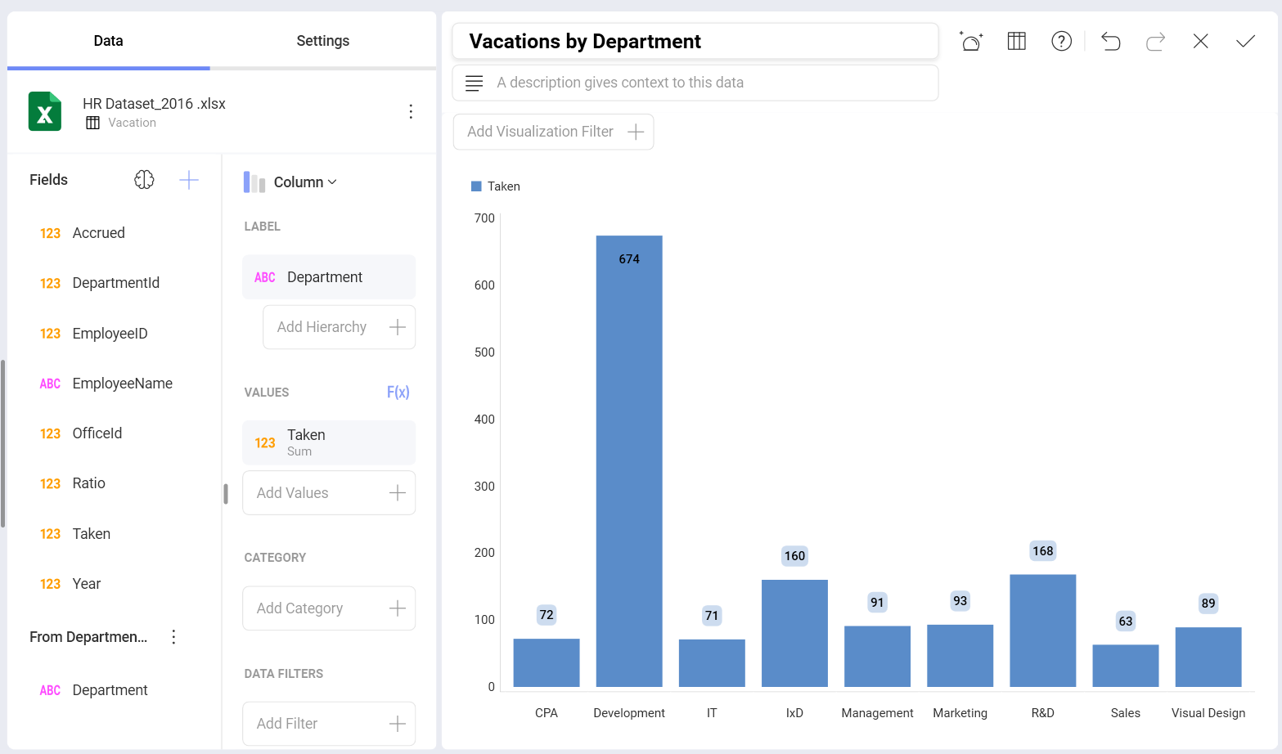Image resolution: width=1282 pixels, height=754 pixels.
Task: Click the Vacation table icon
Action: pyautogui.click(x=93, y=123)
